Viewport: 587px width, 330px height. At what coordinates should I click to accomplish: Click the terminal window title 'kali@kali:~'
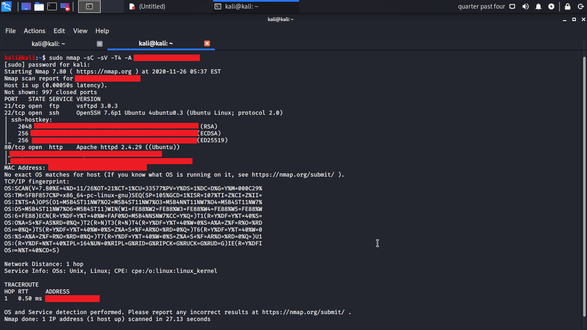pos(280,19)
